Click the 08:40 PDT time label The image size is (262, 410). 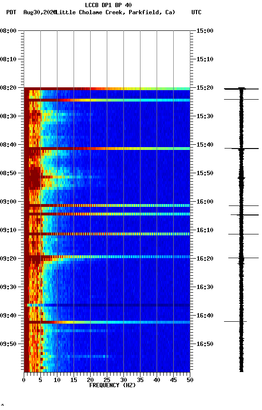8,145
